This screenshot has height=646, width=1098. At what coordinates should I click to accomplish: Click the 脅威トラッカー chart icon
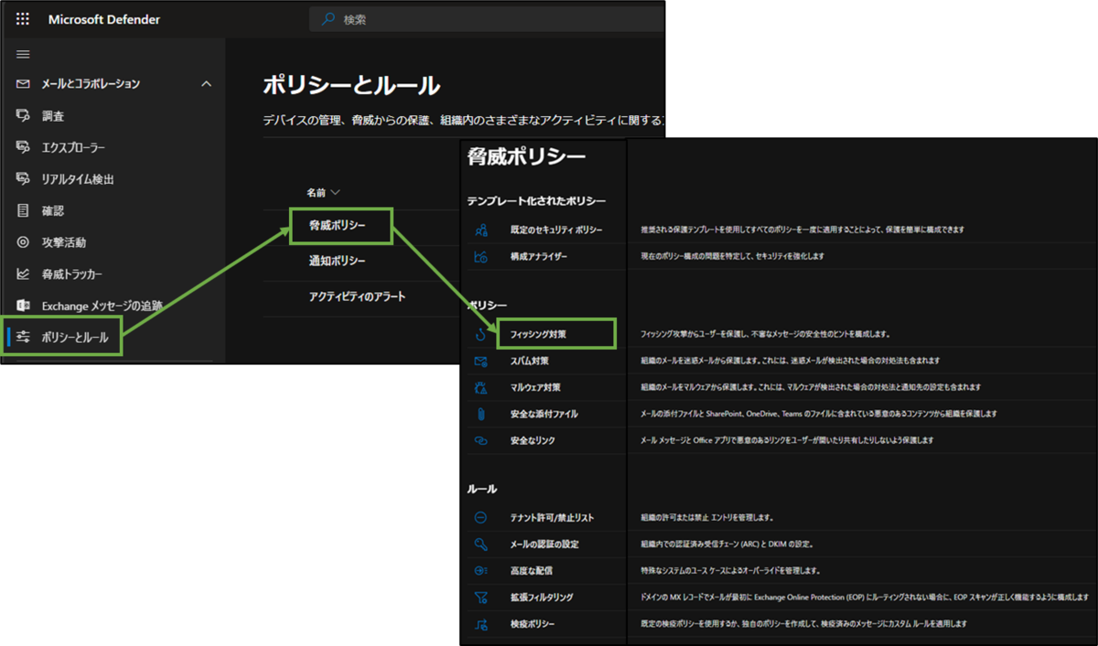click(23, 275)
